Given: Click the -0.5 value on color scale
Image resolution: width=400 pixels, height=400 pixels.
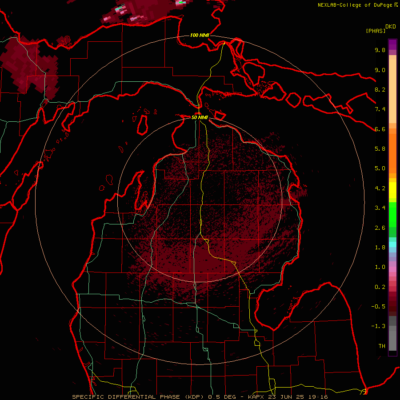Looking at the screenshot, I should (378, 307).
